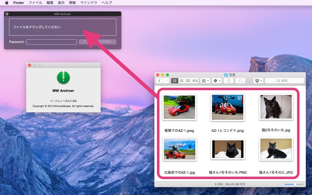Select thumbnail of 猫2号そのいち.jpg
This screenshot has height=195, width=312.
(276, 107)
